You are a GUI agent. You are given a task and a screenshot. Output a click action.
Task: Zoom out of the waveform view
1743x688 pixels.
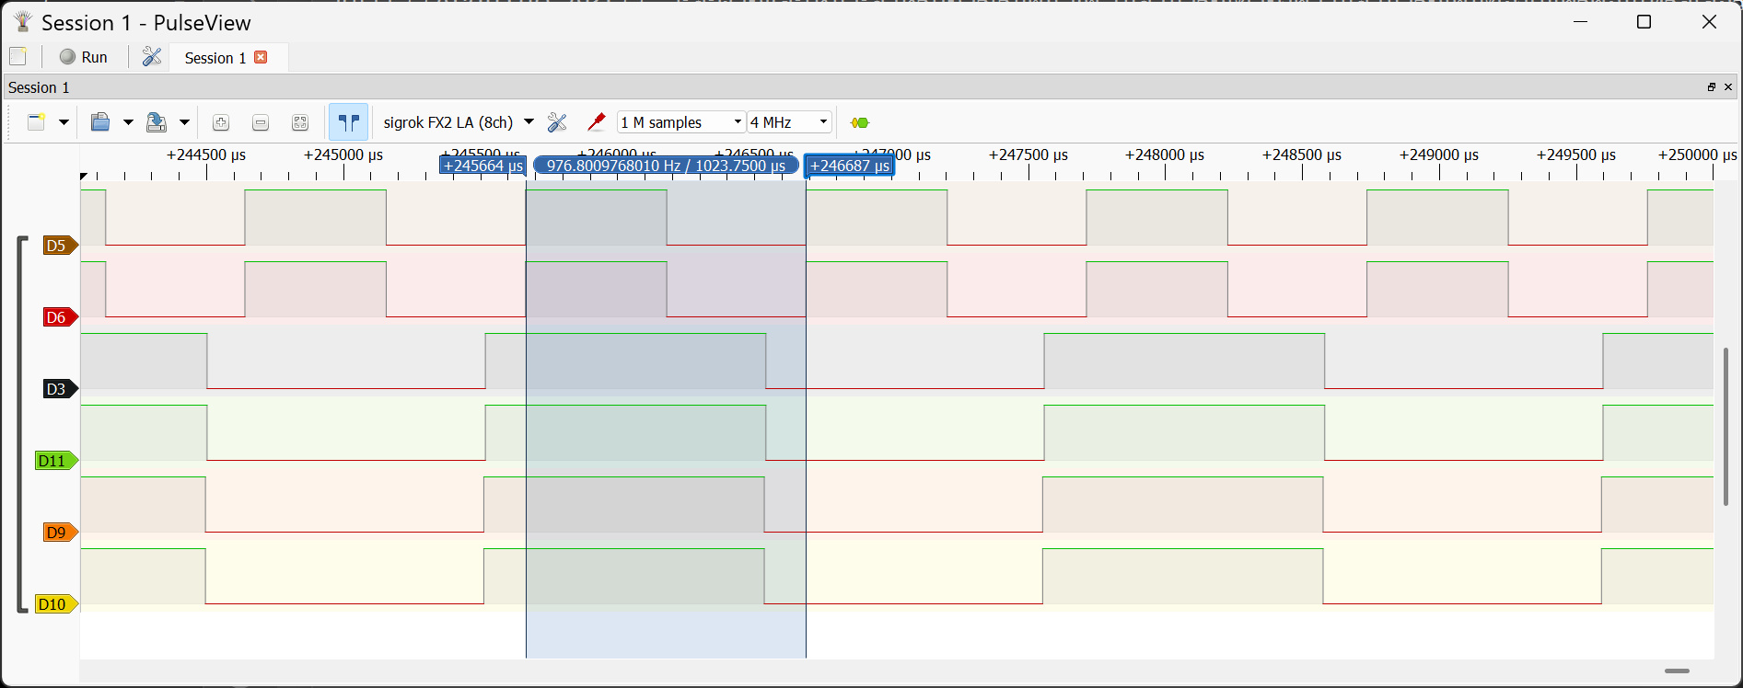point(261,122)
